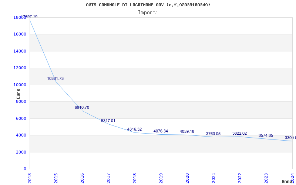Image resolution: width=296 pixels, height=185 pixels.
Task: Select the 4059.18 data label
Action: pos(187,132)
